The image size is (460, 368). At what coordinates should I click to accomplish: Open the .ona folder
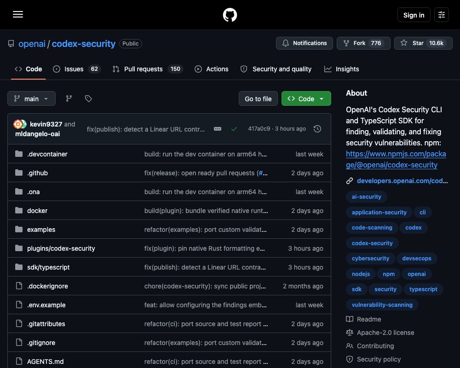coord(34,192)
